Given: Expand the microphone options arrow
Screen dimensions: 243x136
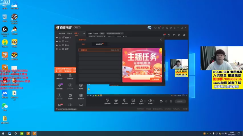Looking at the screenshot, I should coord(145,101).
